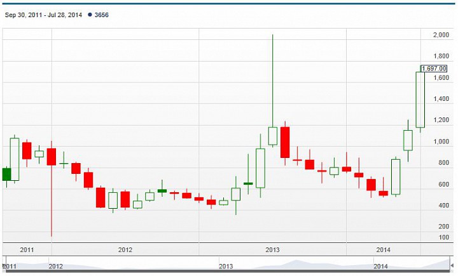Click the 1,000 price axis label
Viewport: 458px width, 276px height.
click(x=441, y=141)
